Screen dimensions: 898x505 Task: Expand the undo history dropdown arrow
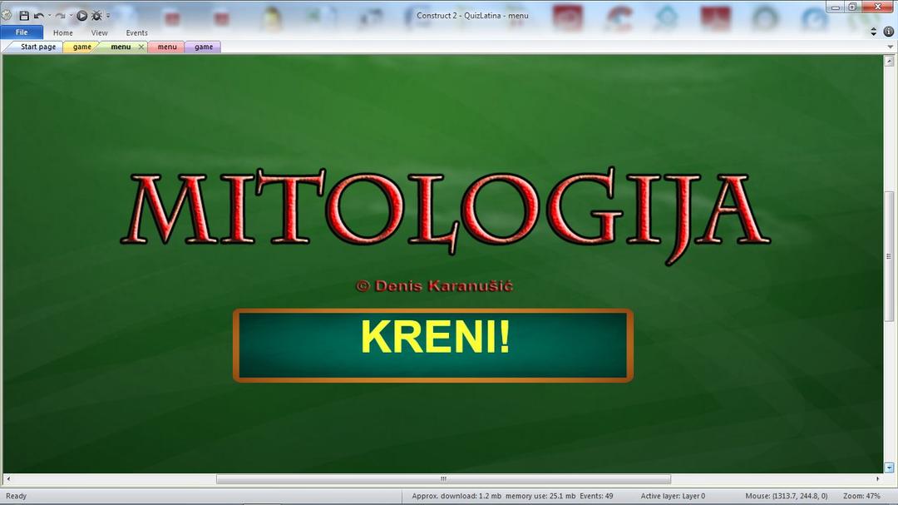point(49,16)
